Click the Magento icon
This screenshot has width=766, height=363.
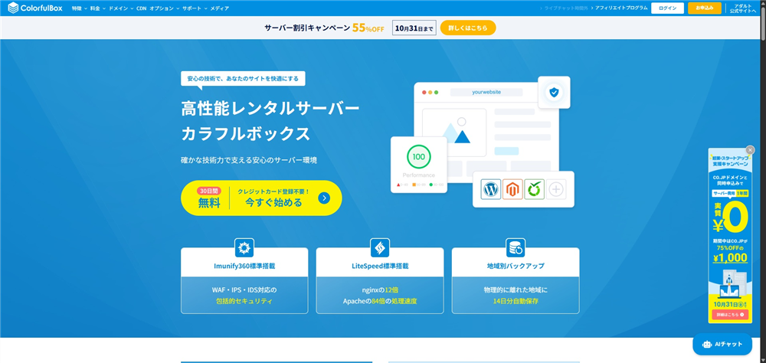click(512, 189)
